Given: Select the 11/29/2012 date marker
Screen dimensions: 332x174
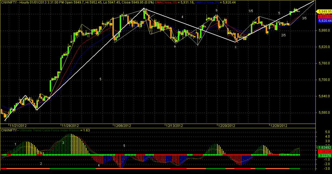Looking at the screenshot, I should click(x=70, y=126).
